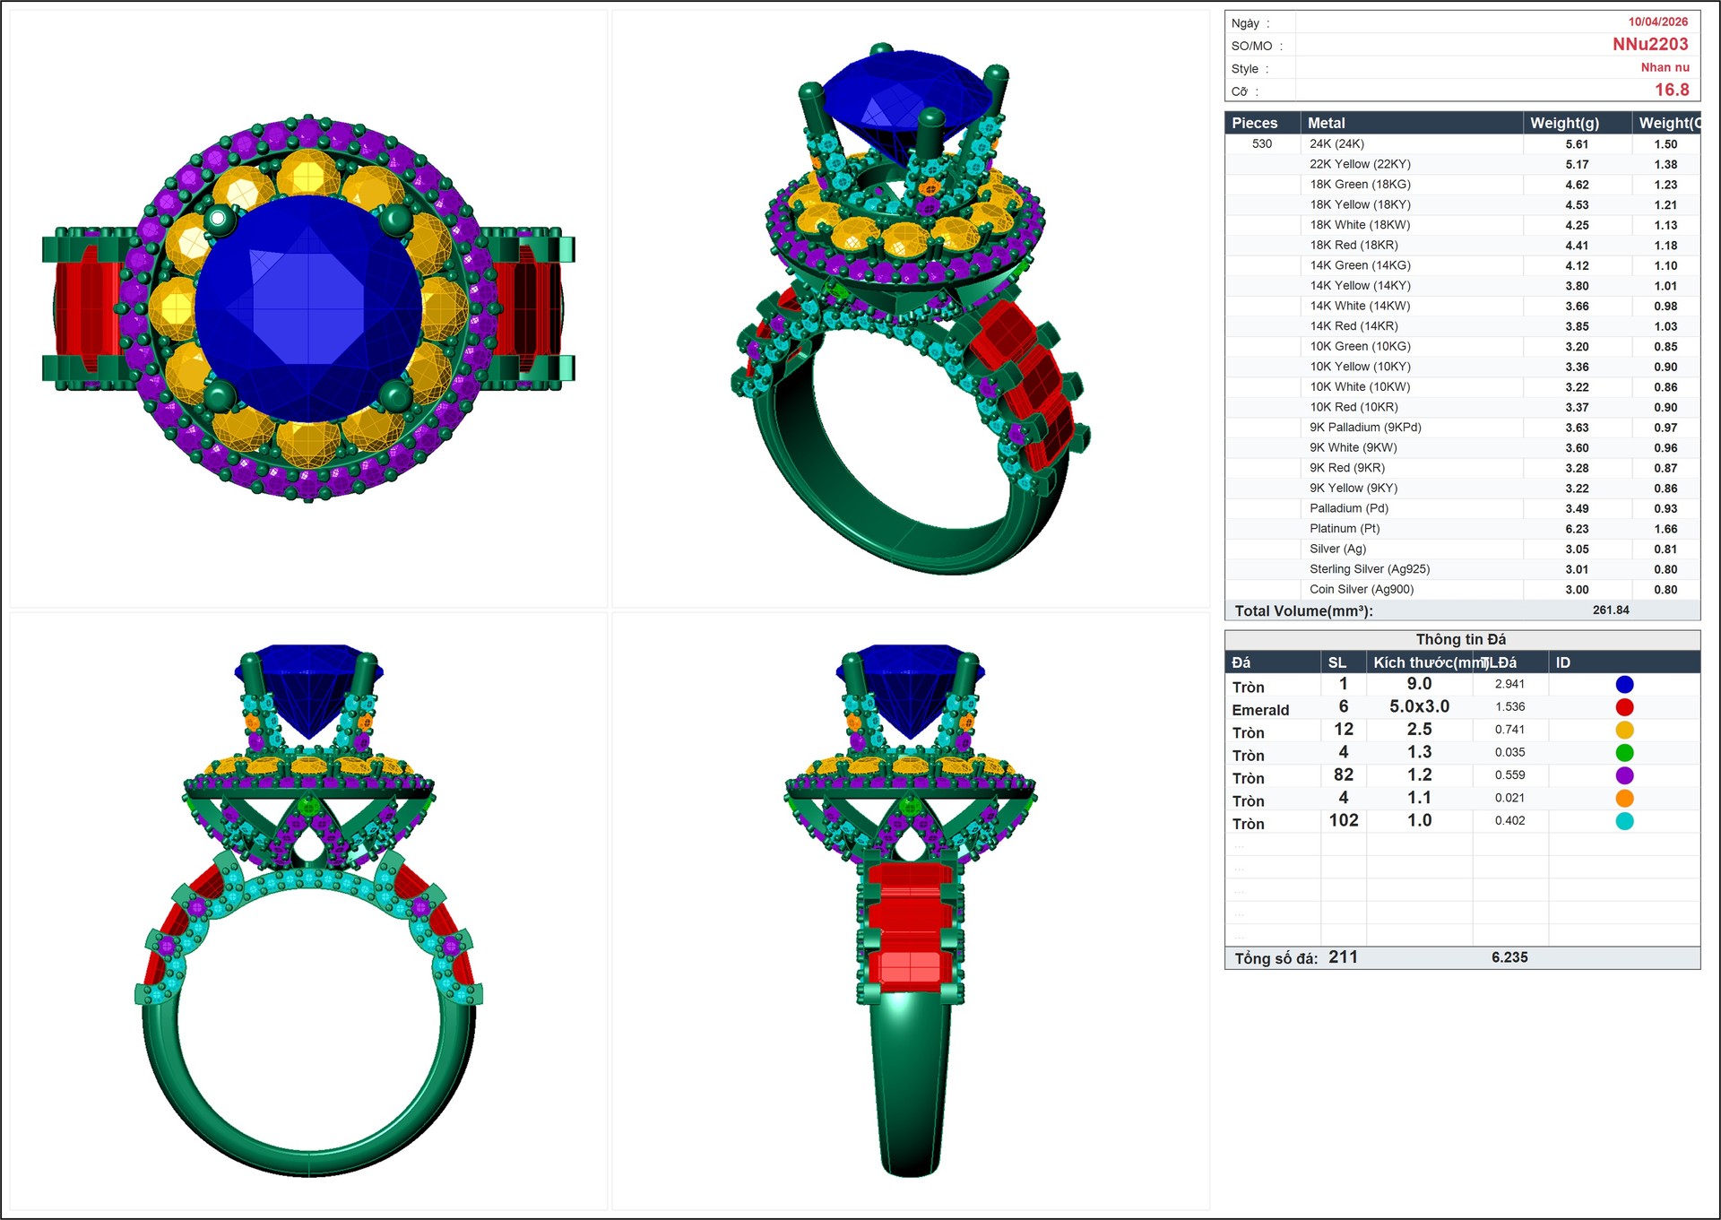The width and height of the screenshot is (1721, 1220).
Task: Click the yellow stone ID color dot
Action: pos(1624,730)
